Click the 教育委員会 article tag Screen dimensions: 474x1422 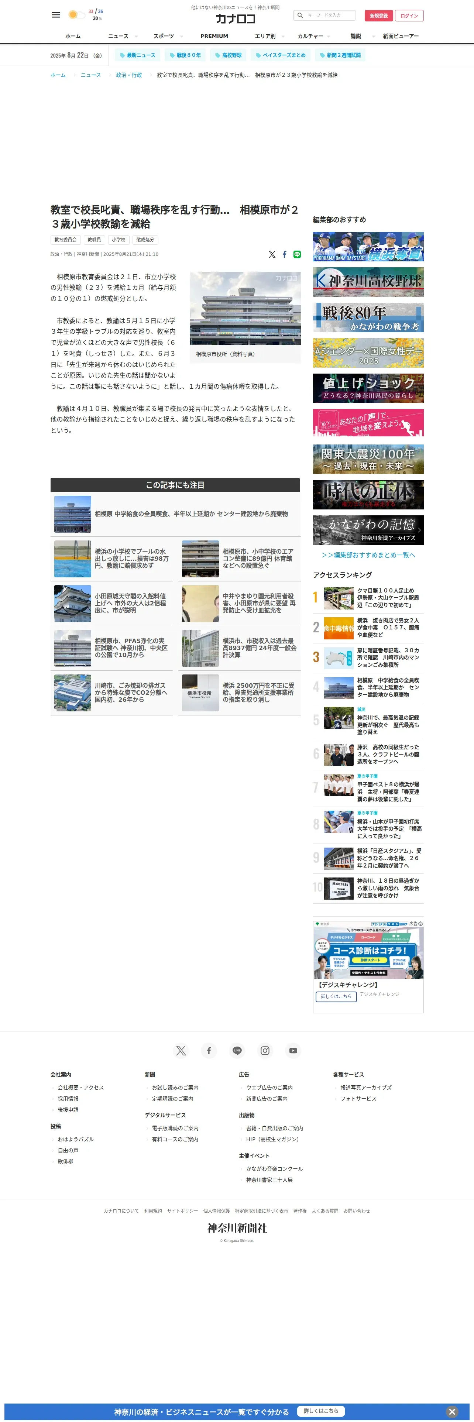point(66,240)
